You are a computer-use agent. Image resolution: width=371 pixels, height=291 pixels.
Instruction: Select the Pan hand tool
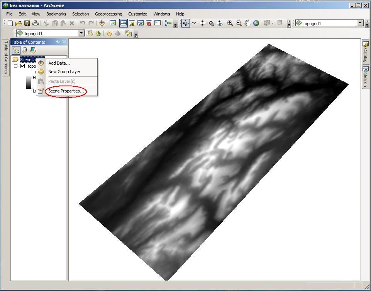247,23
